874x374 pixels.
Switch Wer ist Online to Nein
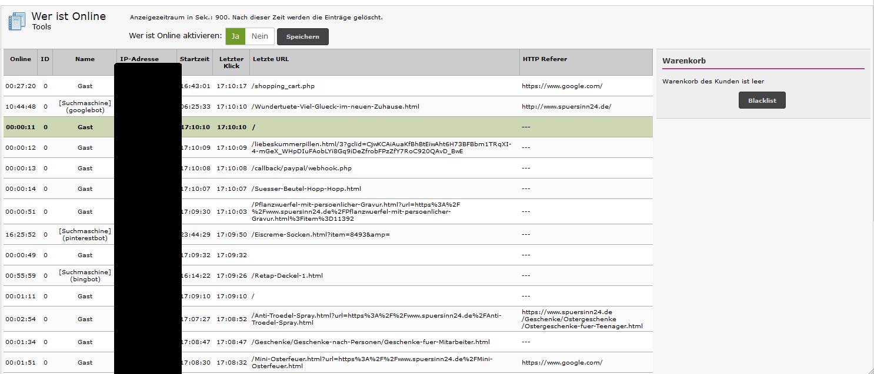(259, 36)
